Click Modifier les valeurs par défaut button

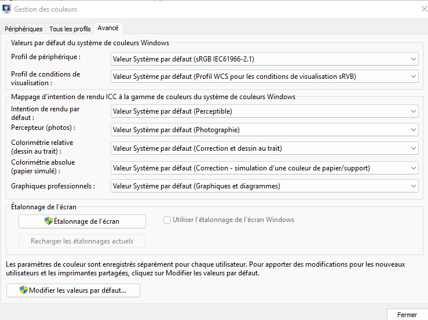(73, 290)
